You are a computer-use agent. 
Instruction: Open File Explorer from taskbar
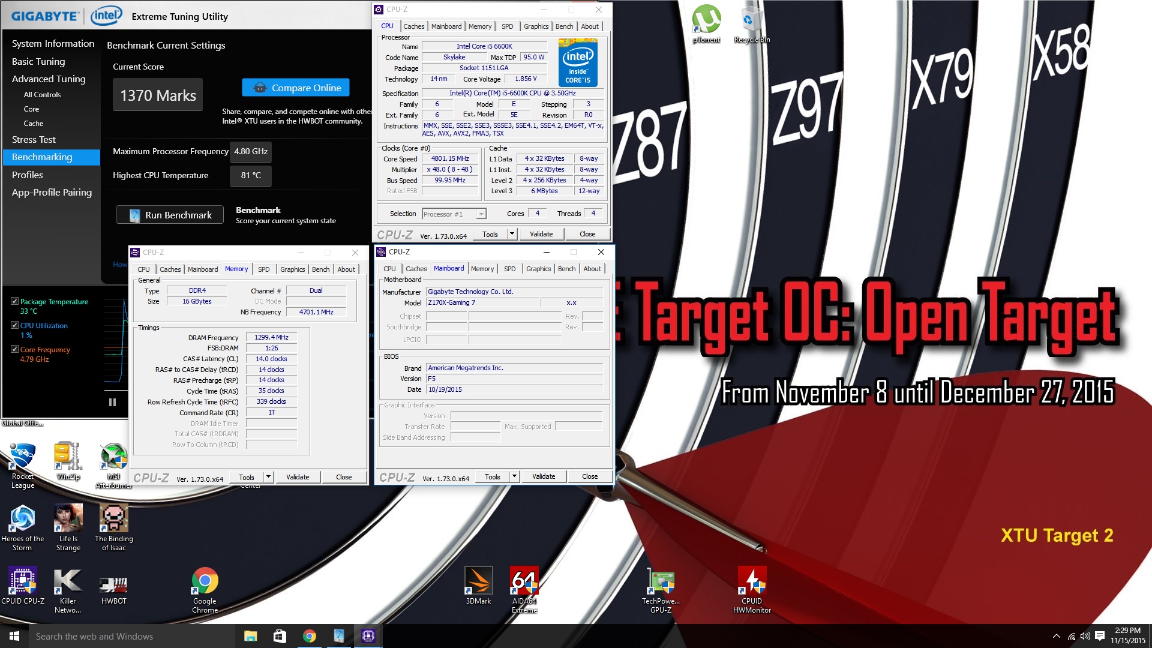(251, 636)
